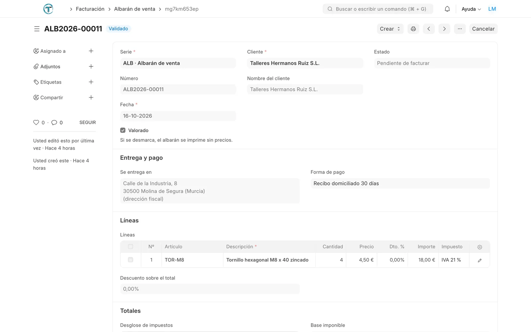The image size is (531, 332).
Task: Edit line 1 with pencil icon
Action: (x=480, y=260)
